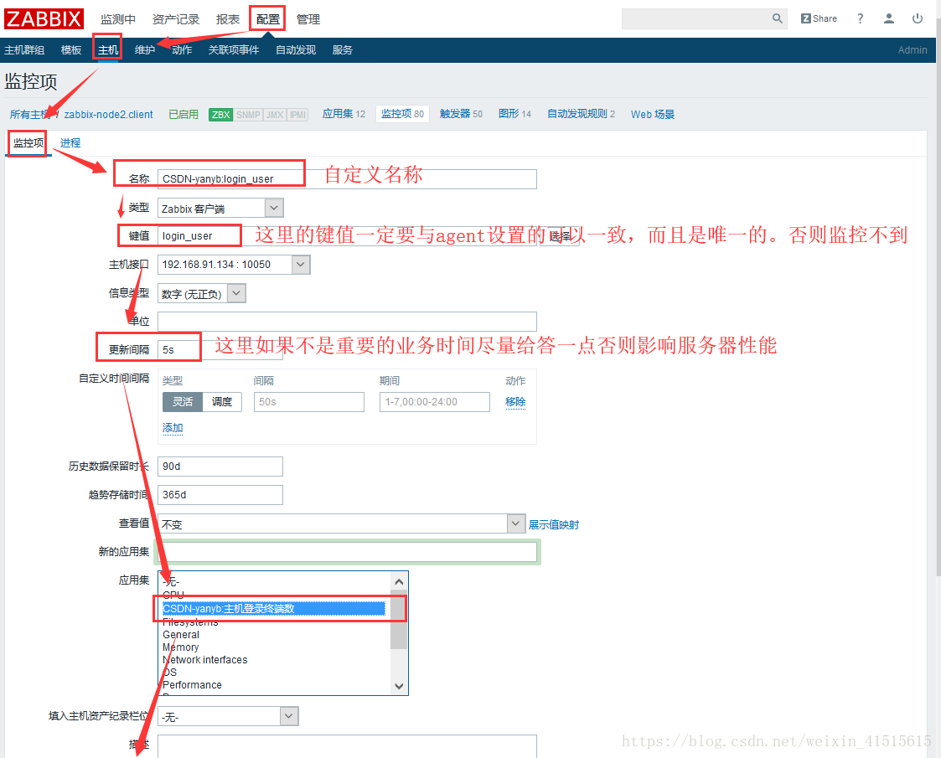
Task: Select Memory in application list
Action: (180, 647)
